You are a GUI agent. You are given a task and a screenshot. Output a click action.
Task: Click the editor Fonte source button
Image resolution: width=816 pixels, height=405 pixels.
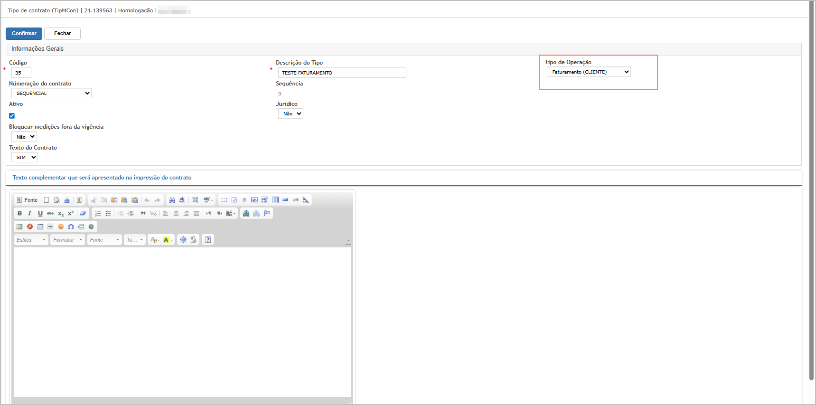click(27, 200)
